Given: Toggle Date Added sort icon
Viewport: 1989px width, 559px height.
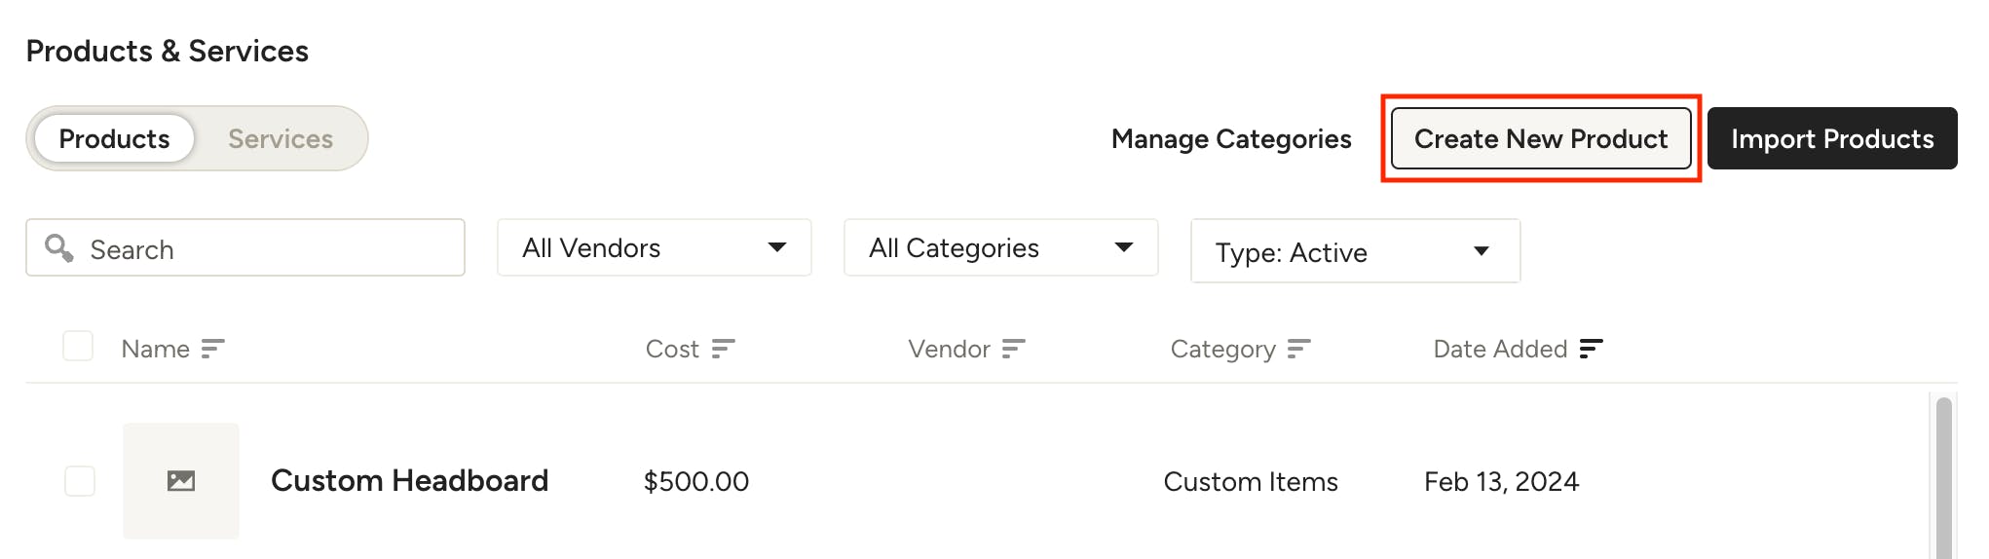Looking at the screenshot, I should (1591, 349).
